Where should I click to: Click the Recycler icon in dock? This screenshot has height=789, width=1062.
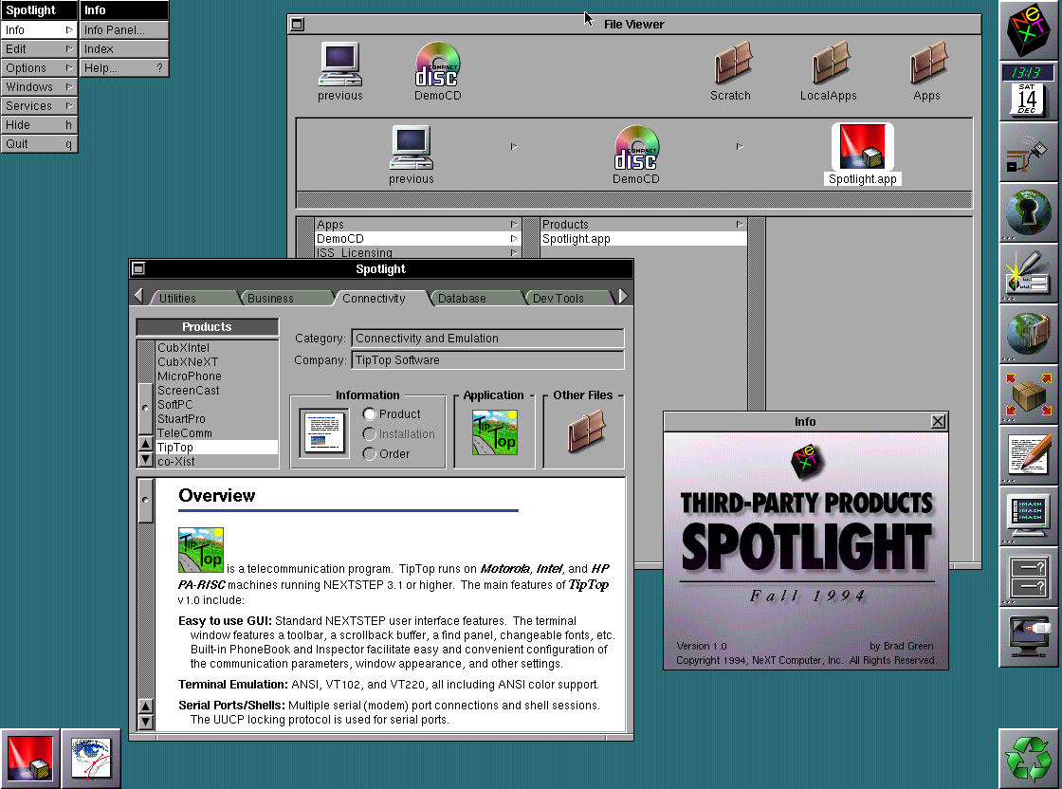click(x=1030, y=758)
